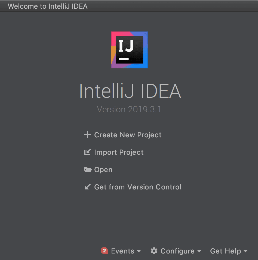This screenshot has height=260, width=258.
Task: Expand the Get Help dropdown arrow
Action: tap(245, 251)
